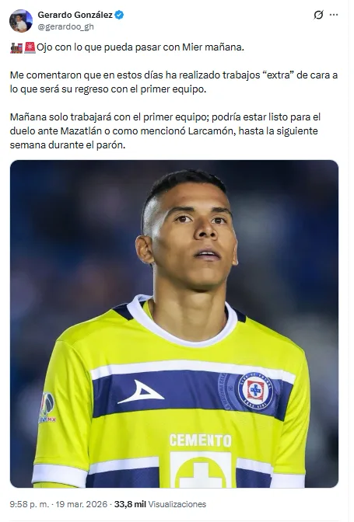Viewport: 354px width, 522px height.
Task: Click the 19 mar. 2026 date
Action: click(82, 504)
